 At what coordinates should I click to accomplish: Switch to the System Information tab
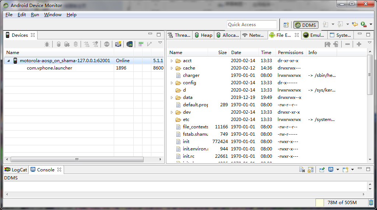click(x=340, y=35)
